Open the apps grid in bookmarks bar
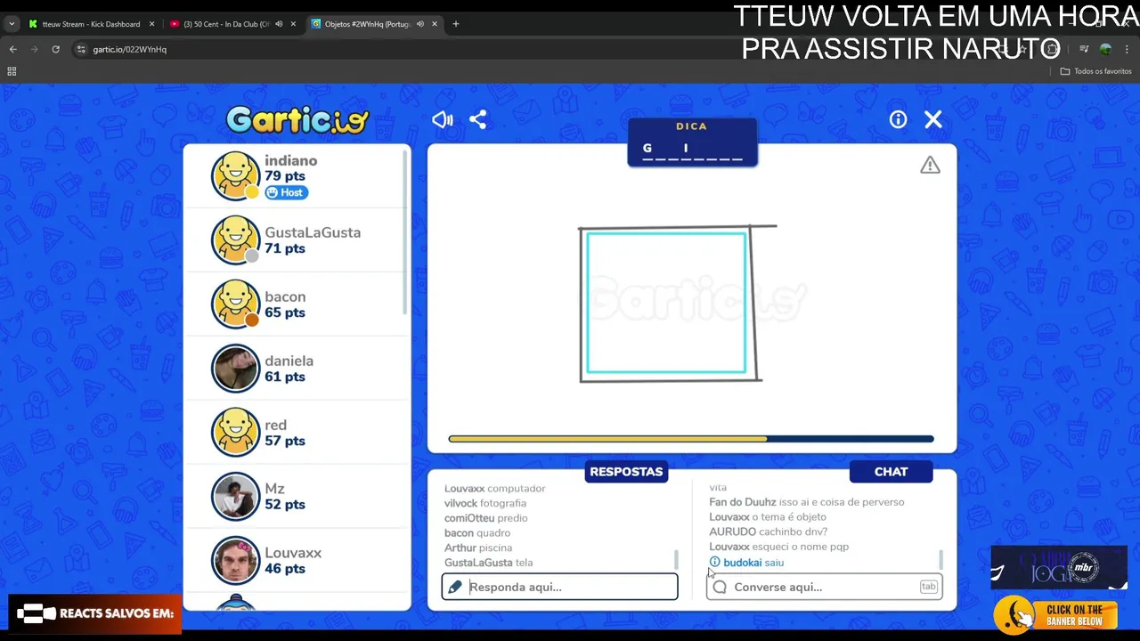 pos(12,71)
